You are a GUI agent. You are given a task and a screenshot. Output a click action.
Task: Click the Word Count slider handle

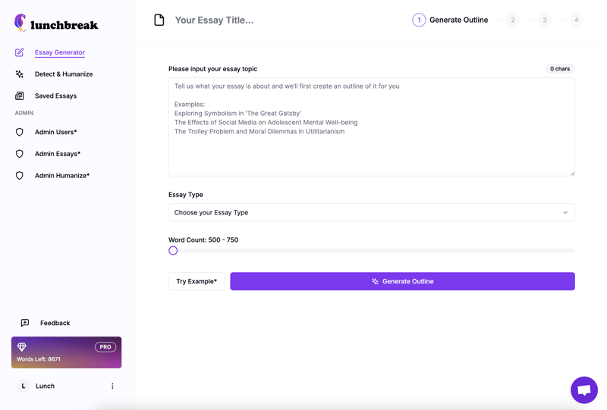[x=173, y=250]
